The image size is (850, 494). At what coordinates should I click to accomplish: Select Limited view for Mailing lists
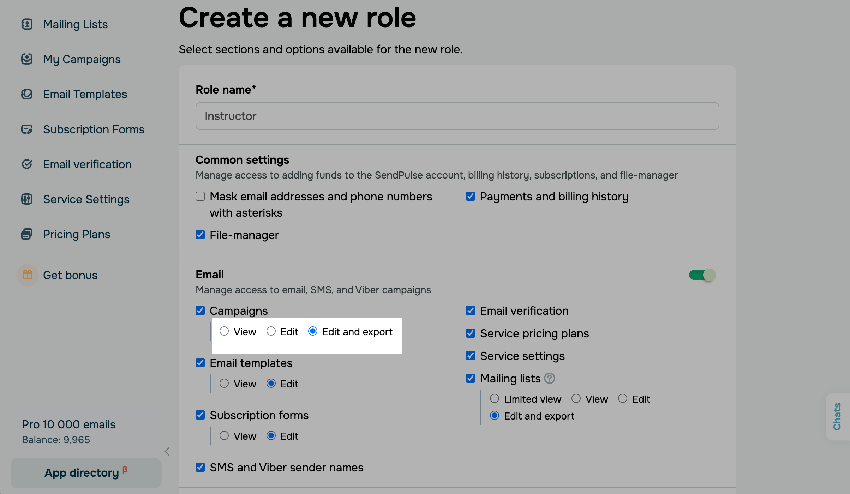(495, 399)
